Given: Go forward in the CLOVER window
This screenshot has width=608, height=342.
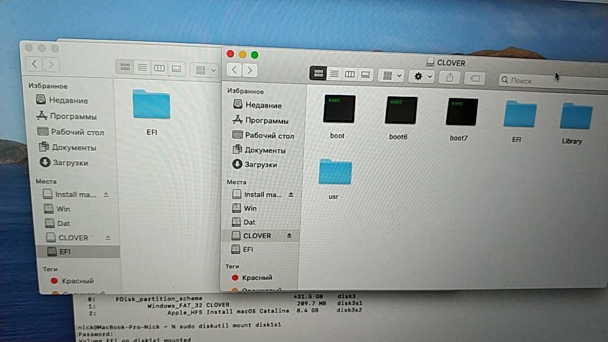Looking at the screenshot, I should pyautogui.click(x=250, y=71).
